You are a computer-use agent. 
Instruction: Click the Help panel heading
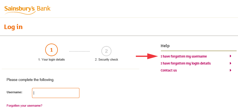tap(165, 46)
